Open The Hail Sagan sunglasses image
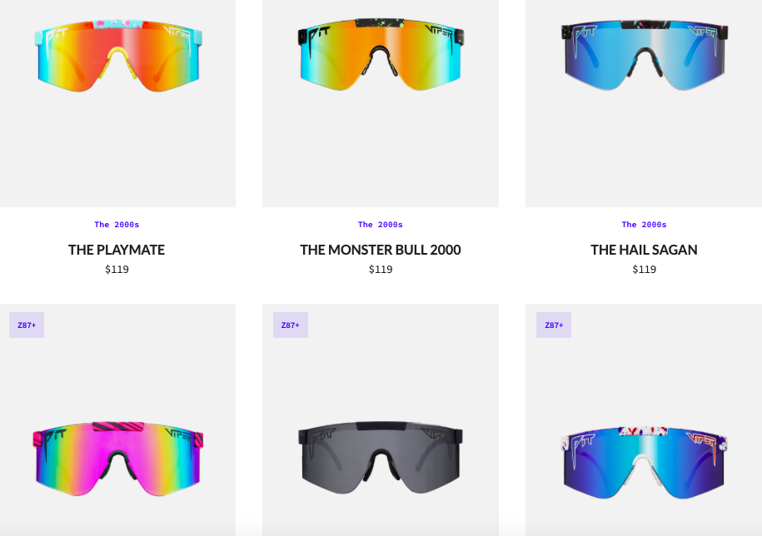Screen dimensions: 762x536 click(645, 55)
